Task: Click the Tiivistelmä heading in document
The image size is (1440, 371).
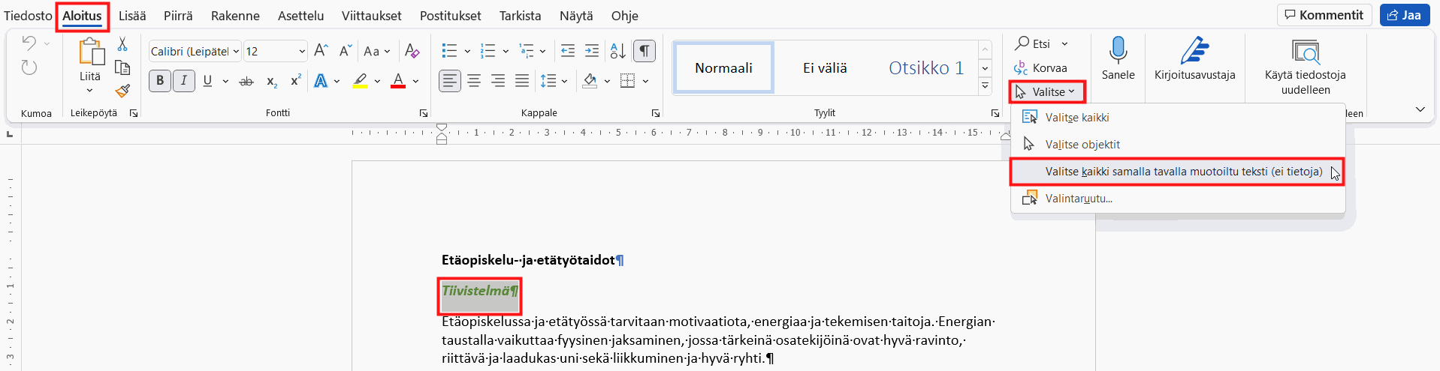Action: coord(479,291)
